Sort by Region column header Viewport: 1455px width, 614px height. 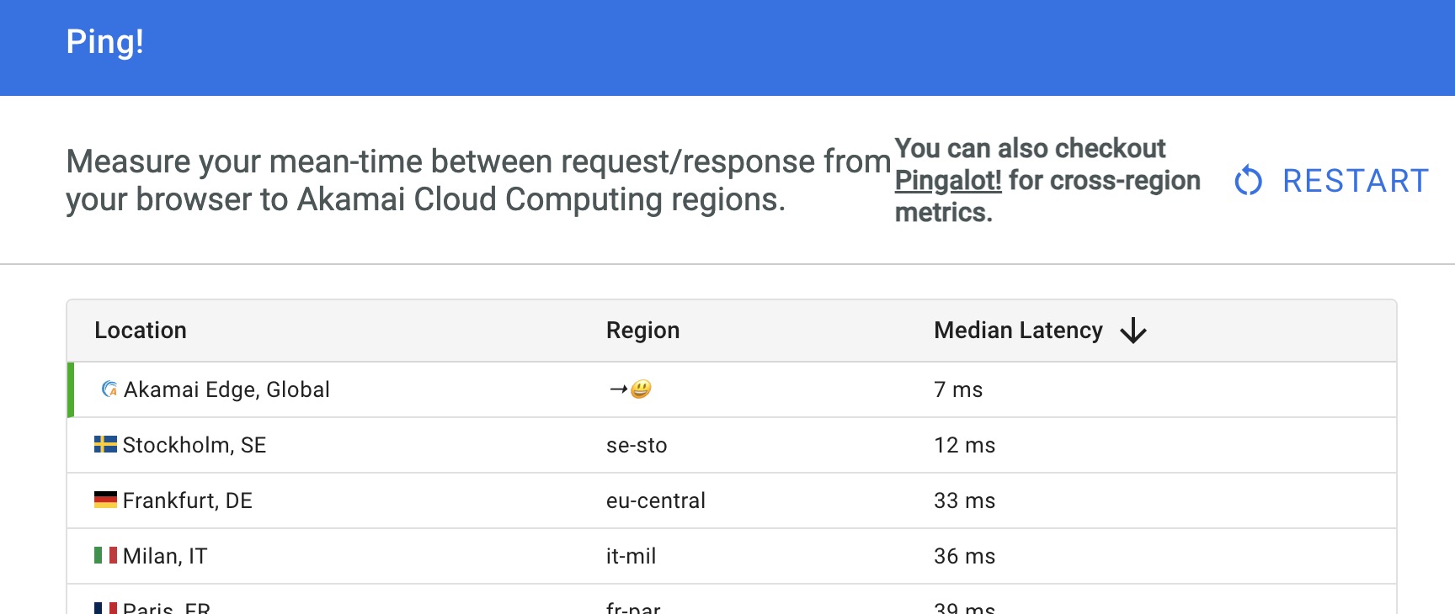pyautogui.click(x=642, y=331)
